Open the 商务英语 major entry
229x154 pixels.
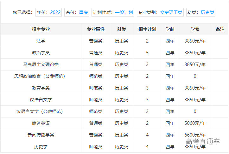(x=41, y=123)
